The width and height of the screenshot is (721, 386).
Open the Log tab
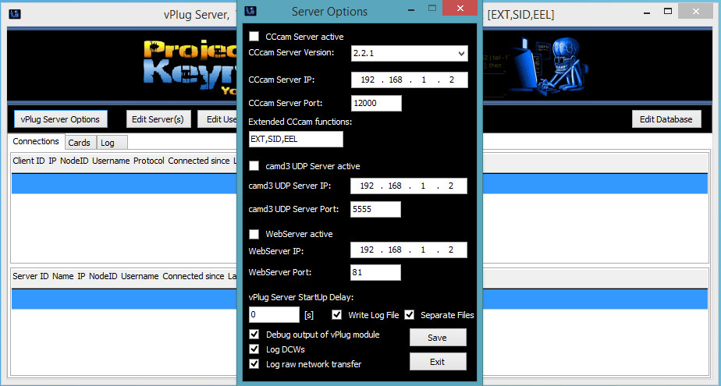pos(108,143)
